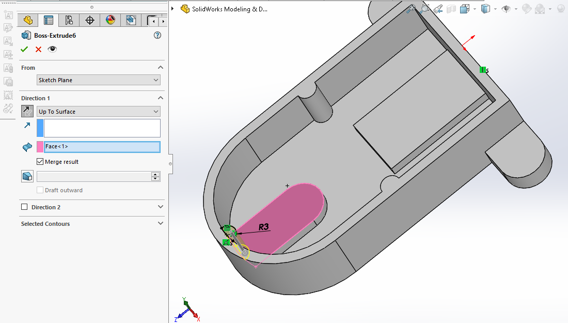Open the ConfigurationManager tab
Image resolution: width=568 pixels, height=323 pixels.
(x=69, y=21)
